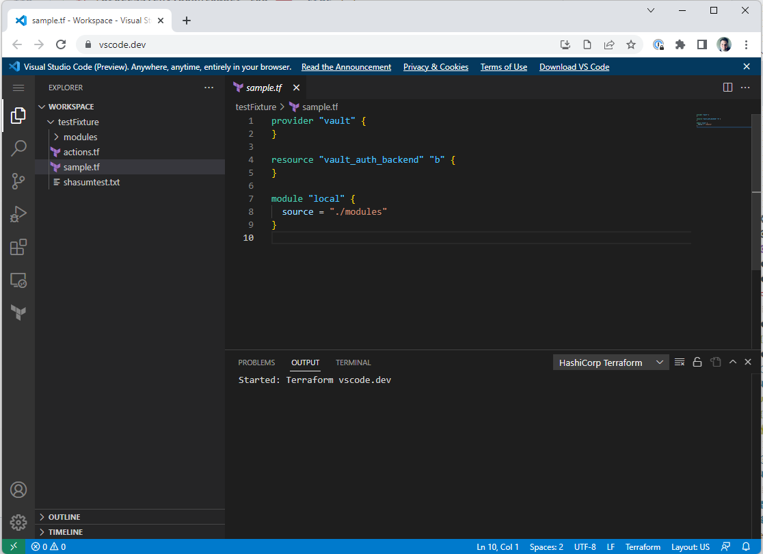This screenshot has width=763, height=554.
Task: Open editor more actions ellipsis
Action: click(745, 88)
